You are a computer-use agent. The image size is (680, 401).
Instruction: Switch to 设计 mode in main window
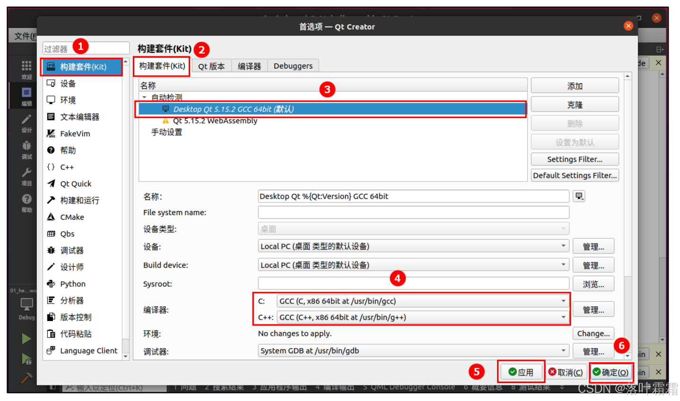click(26, 123)
